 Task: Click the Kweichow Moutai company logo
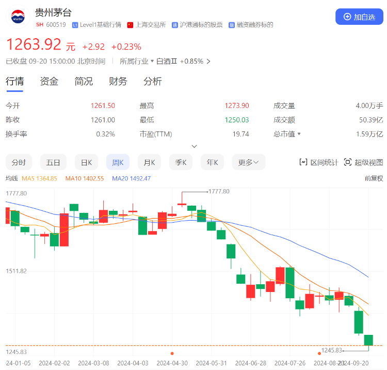pyautogui.click(x=17, y=17)
